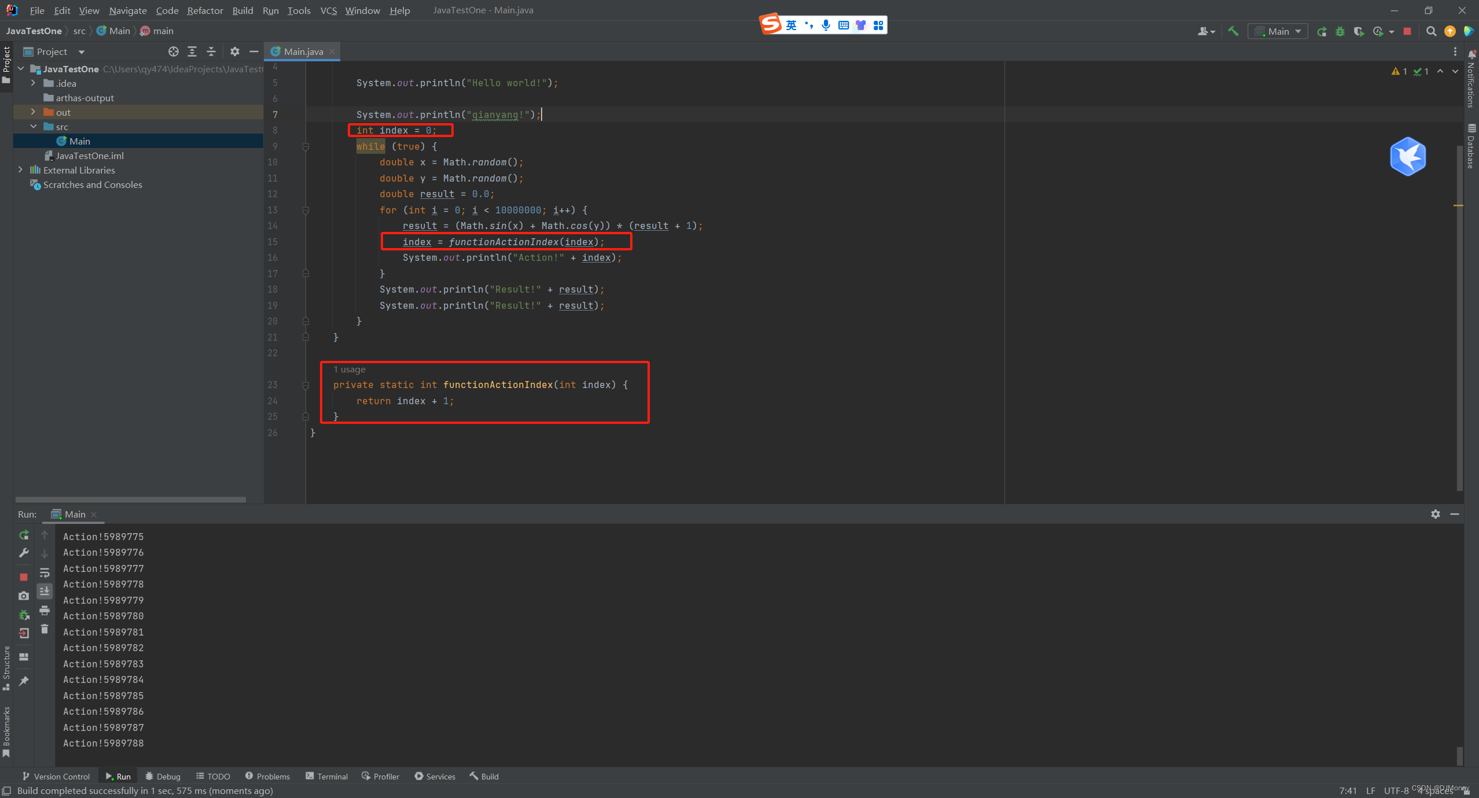Expand the src folder in project tree
The height and width of the screenshot is (798, 1479).
click(x=32, y=126)
